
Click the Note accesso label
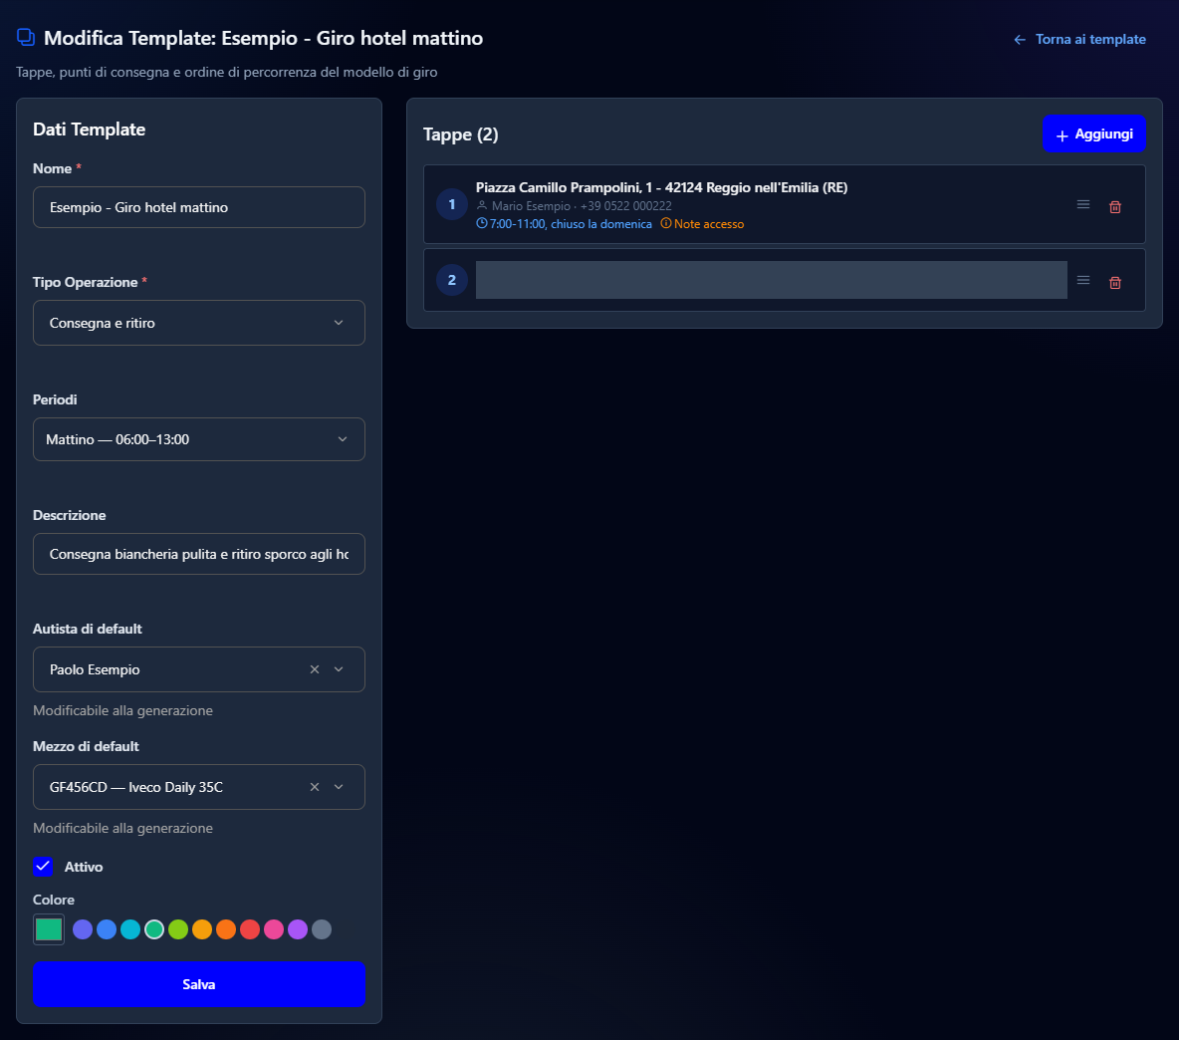[x=709, y=224]
